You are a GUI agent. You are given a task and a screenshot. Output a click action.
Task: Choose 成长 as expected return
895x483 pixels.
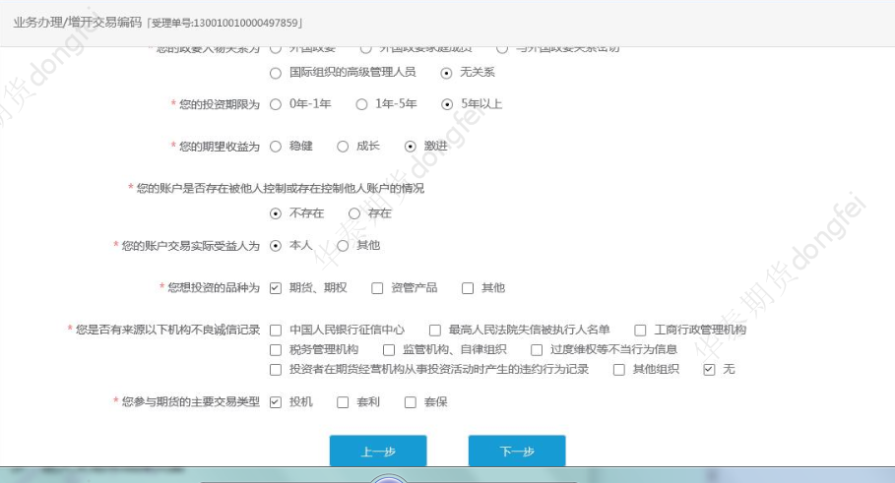click(x=343, y=146)
